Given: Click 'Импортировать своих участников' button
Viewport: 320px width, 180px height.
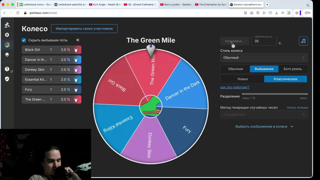Looking at the screenshot, I should 84,28.
